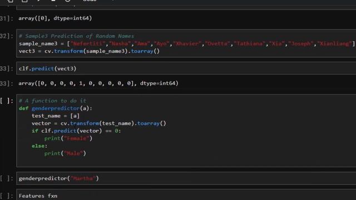Image resolution: width=356 pixels, height=200 pixels.
Task: Click the line if clf.predict(vector) == 0:
Action: [76, 131]
